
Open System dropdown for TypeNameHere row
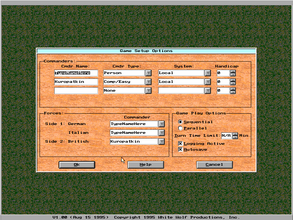[x=208, y=73]
